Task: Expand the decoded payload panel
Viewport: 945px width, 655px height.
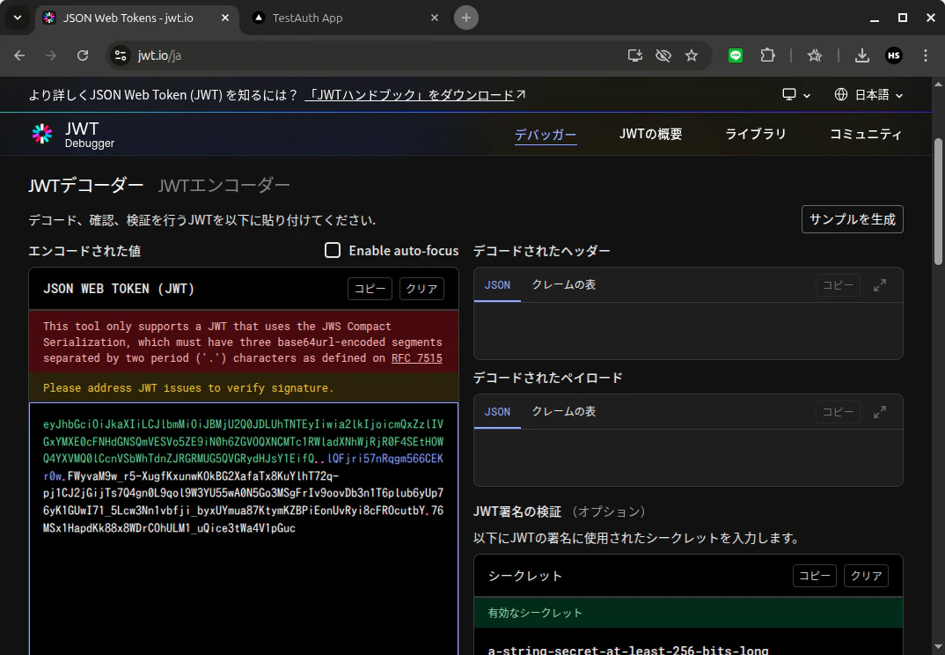Action: (x=880, y=412)
